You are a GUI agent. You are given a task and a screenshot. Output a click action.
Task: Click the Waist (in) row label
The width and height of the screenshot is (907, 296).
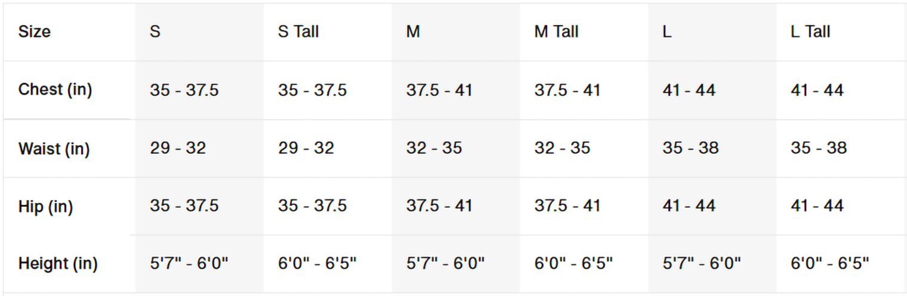(x=54, y=148)
